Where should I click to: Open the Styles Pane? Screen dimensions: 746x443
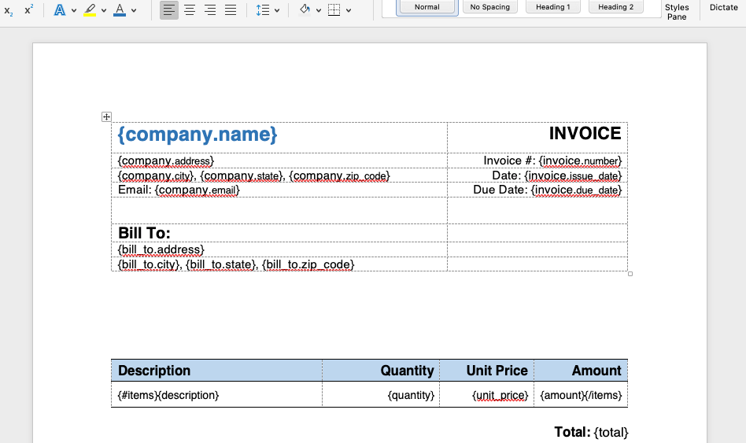tap(677, 11)
